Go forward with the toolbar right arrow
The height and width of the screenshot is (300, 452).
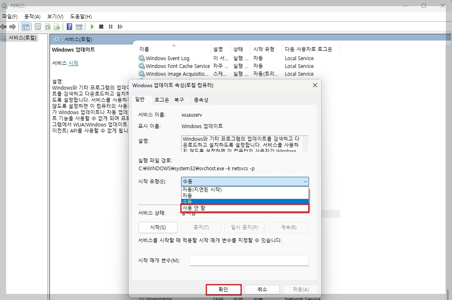pos(13,27)
